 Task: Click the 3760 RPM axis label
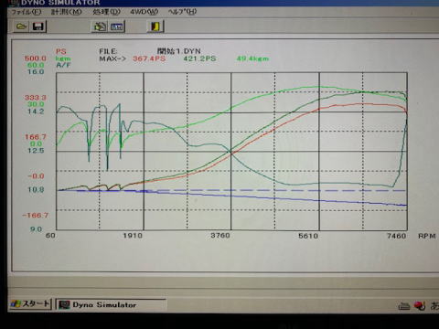(x=220, y=236)
